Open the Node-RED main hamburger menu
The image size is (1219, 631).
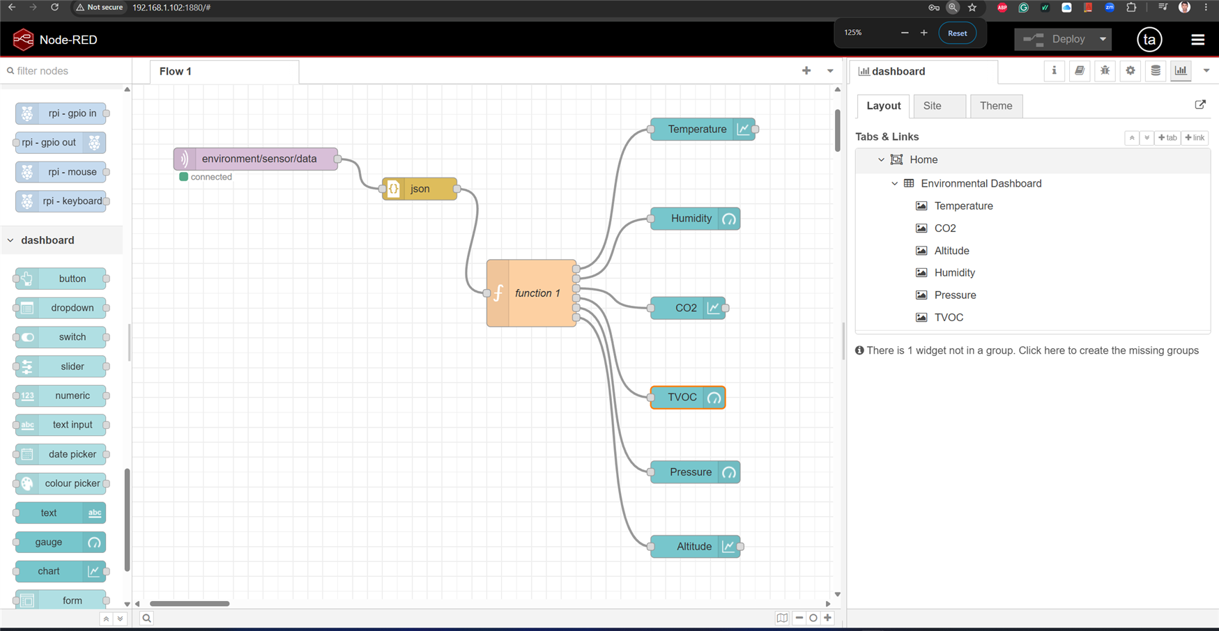tap(1197, 40)
